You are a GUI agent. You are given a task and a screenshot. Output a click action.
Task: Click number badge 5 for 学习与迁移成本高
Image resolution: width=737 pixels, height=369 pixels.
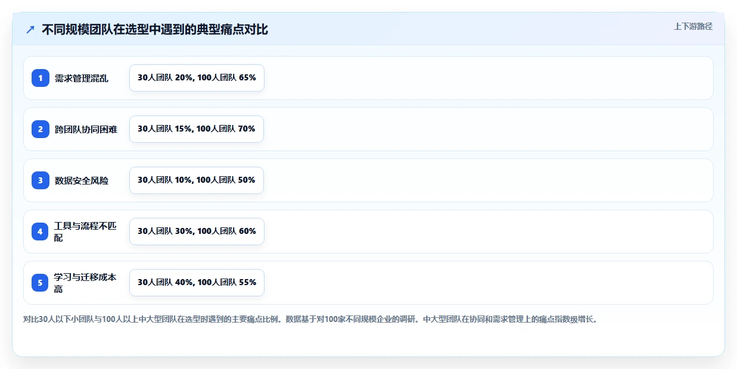tap(41, 283)
